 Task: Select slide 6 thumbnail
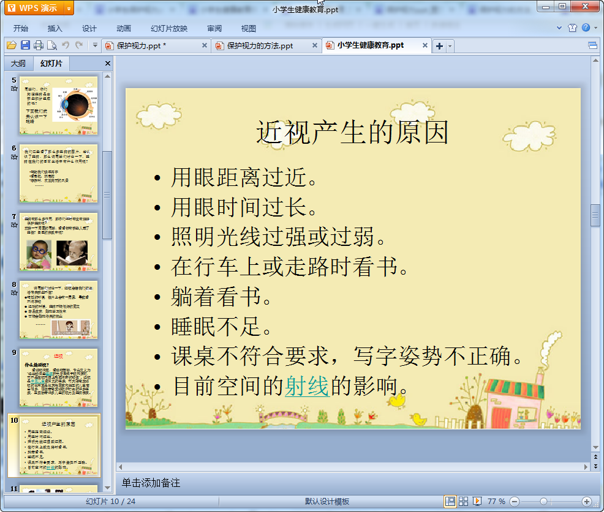coord(59,174)
